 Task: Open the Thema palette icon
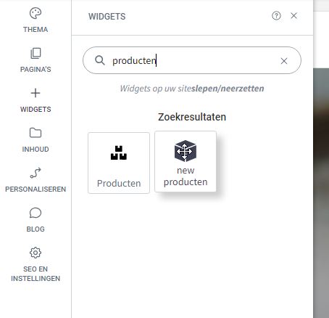(x=36, y=13)
